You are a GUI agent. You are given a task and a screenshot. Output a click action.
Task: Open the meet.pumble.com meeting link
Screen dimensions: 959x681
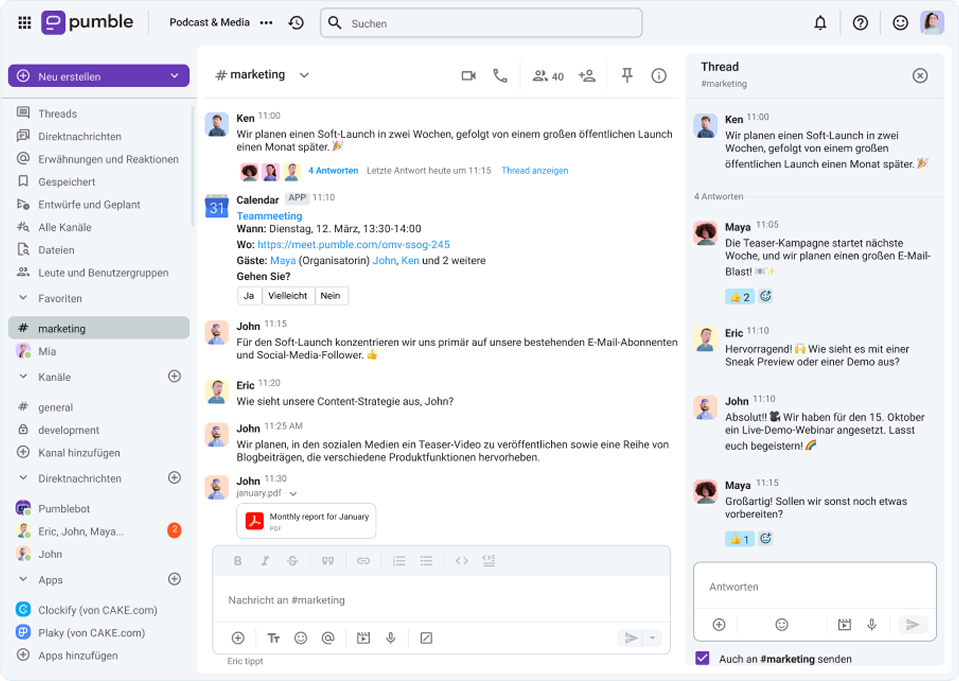[x=353, y=245]
